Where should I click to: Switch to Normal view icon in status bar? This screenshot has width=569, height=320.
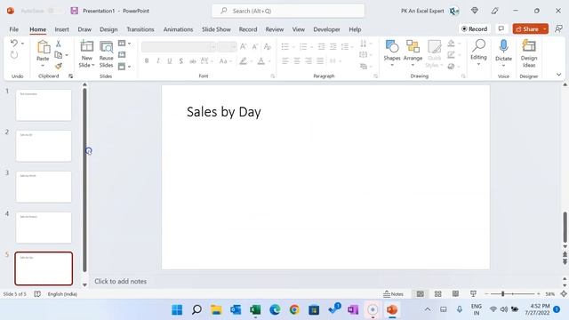421,294
